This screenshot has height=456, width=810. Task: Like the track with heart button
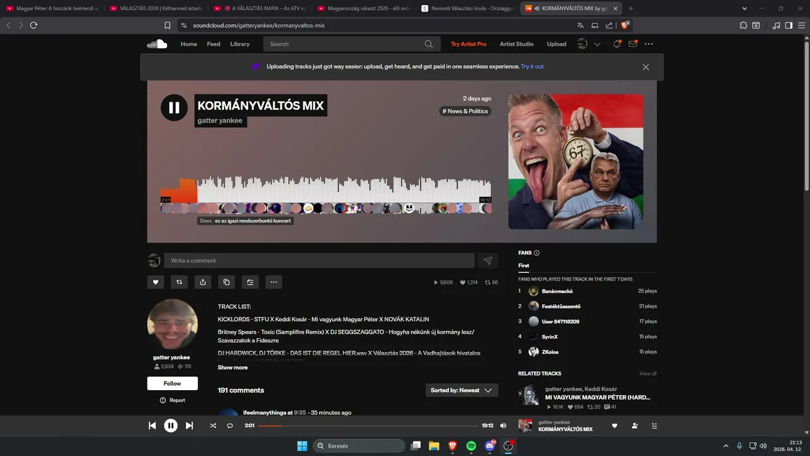click(x=156, y=282)
